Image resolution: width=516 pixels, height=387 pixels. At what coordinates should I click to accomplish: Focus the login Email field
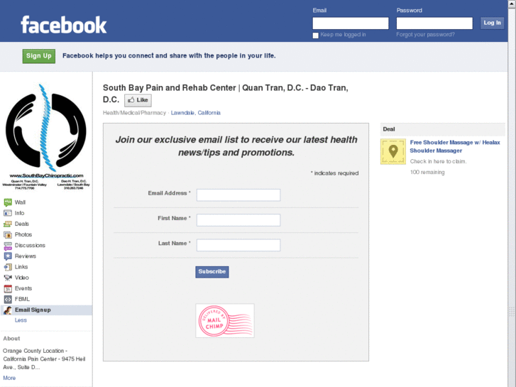351,23
